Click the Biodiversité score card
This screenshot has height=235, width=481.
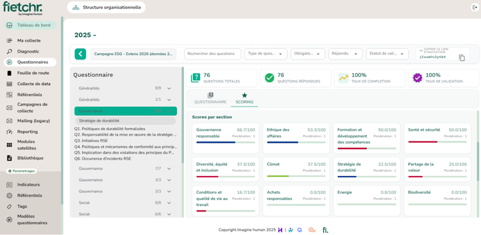pyautogui.click(x=437, y=200)
